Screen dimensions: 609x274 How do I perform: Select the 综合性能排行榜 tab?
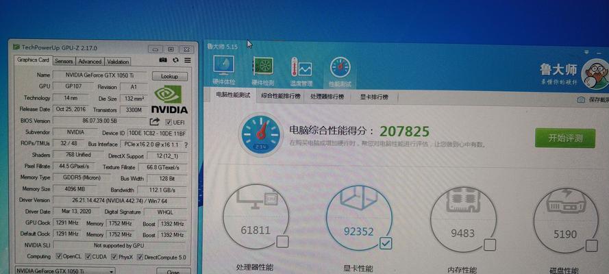click(x=281, y=96)
